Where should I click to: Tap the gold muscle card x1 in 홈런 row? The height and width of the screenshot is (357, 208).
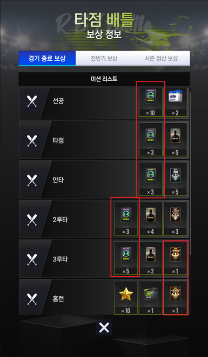click(x=175, y=298)
